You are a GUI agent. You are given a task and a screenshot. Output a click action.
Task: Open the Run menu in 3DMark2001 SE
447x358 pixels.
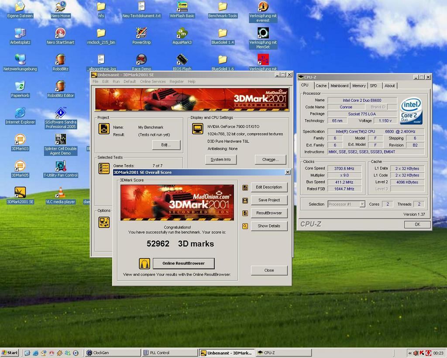(x=116, y=82)
